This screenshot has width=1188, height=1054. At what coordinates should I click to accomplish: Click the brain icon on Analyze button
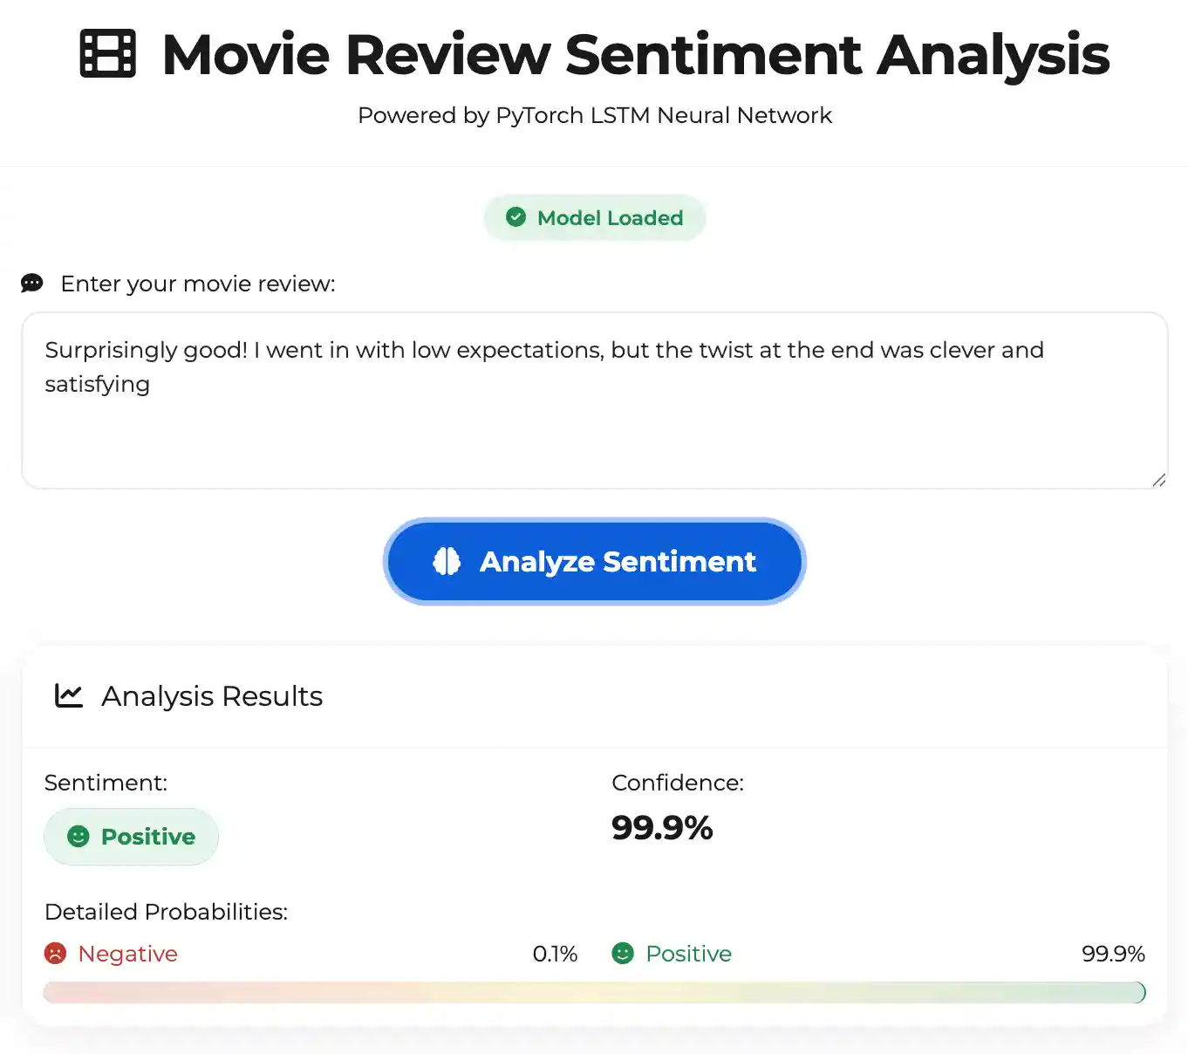(x=447, y=561)
